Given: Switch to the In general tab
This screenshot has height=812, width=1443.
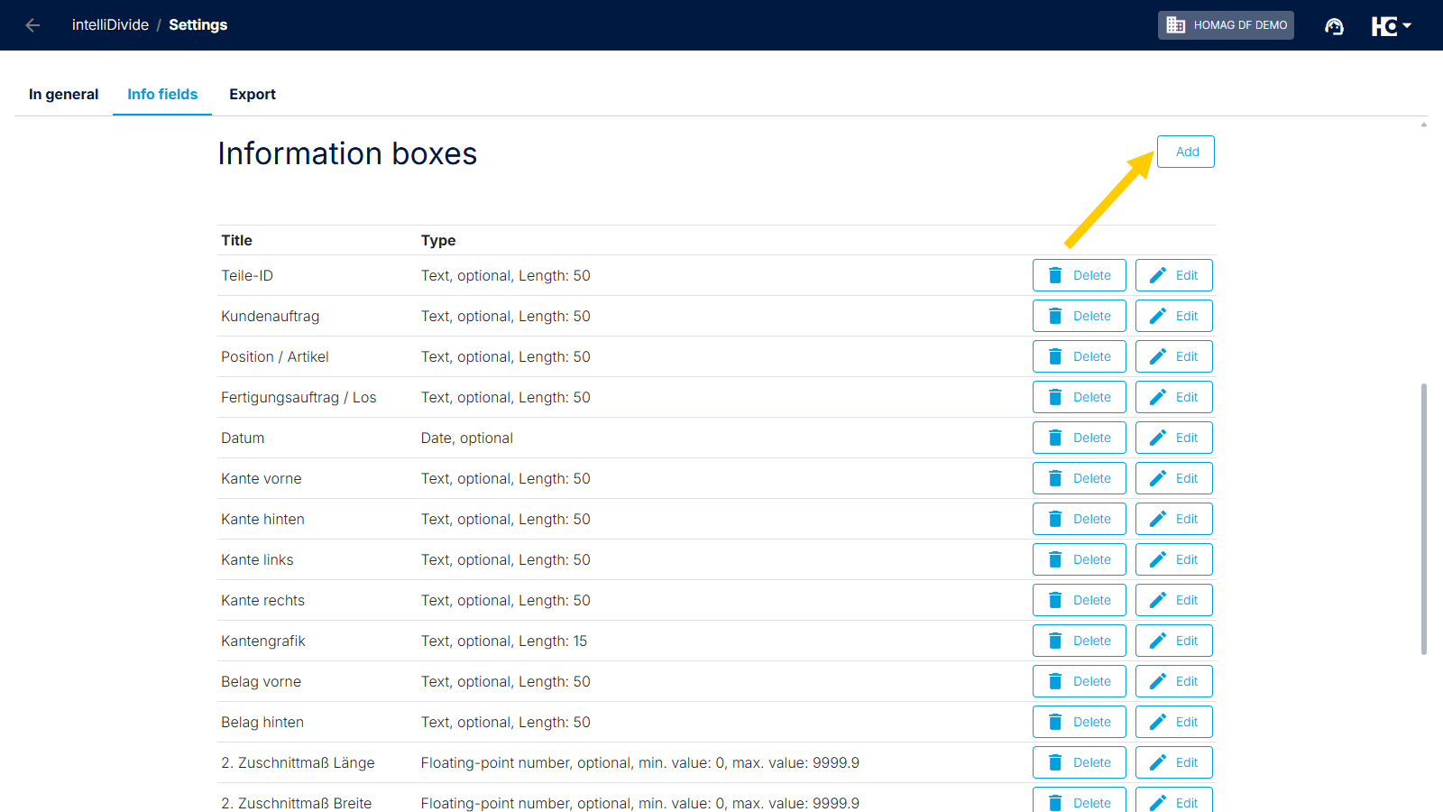Looking at the screenshot, I should point(63,94).
